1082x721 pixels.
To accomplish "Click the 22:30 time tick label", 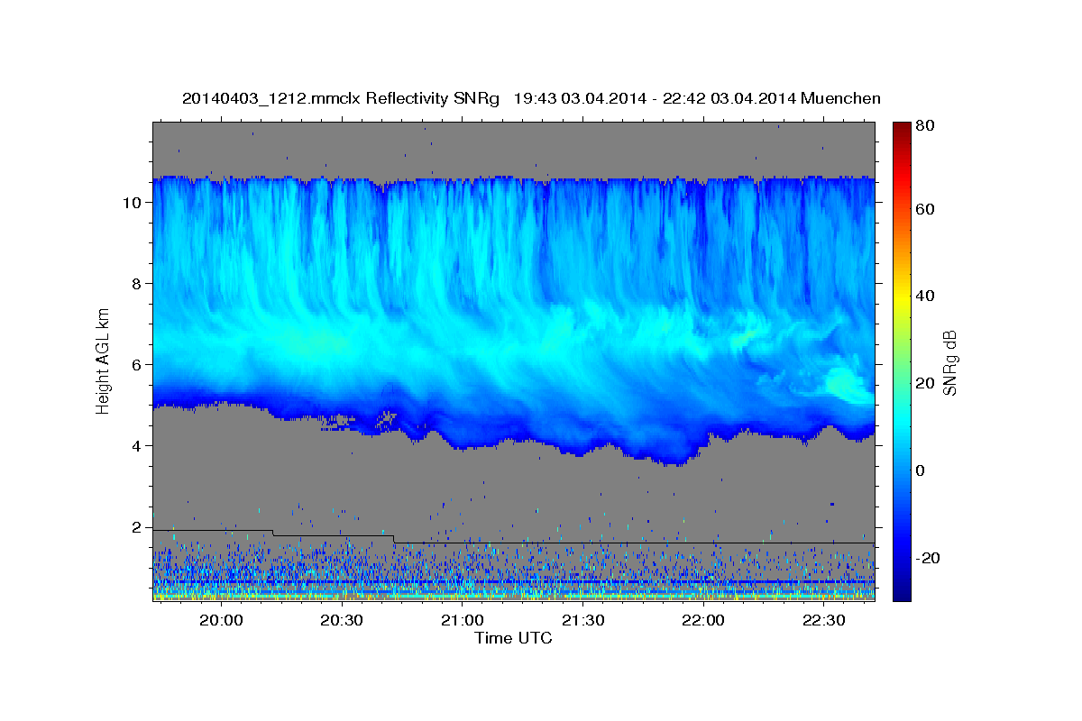I will coord(823,620).
